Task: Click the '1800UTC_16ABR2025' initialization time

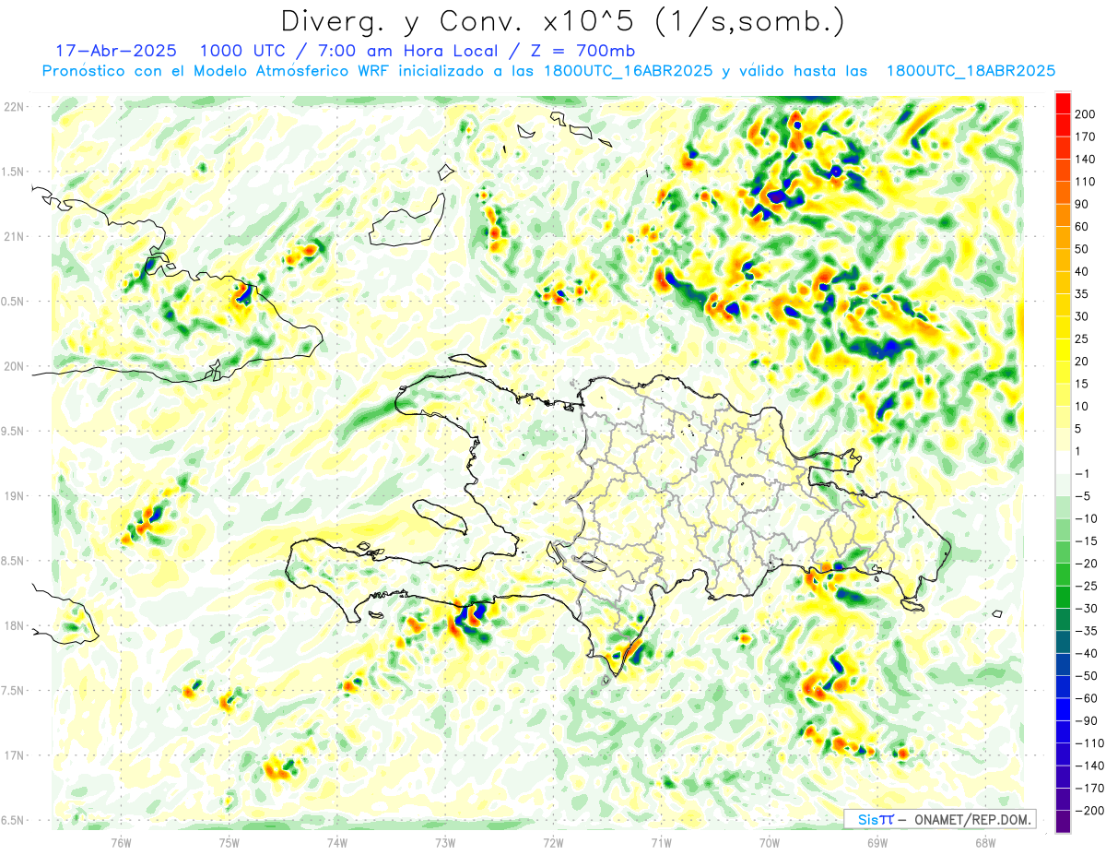Action: tap(628, 71)
